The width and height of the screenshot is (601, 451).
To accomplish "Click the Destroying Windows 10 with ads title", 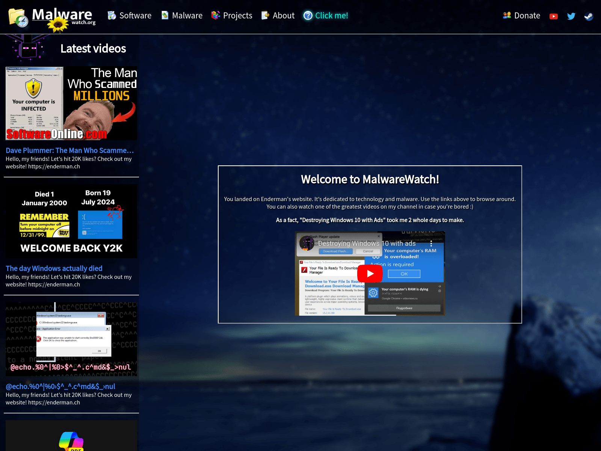I will tap(367, 244).
